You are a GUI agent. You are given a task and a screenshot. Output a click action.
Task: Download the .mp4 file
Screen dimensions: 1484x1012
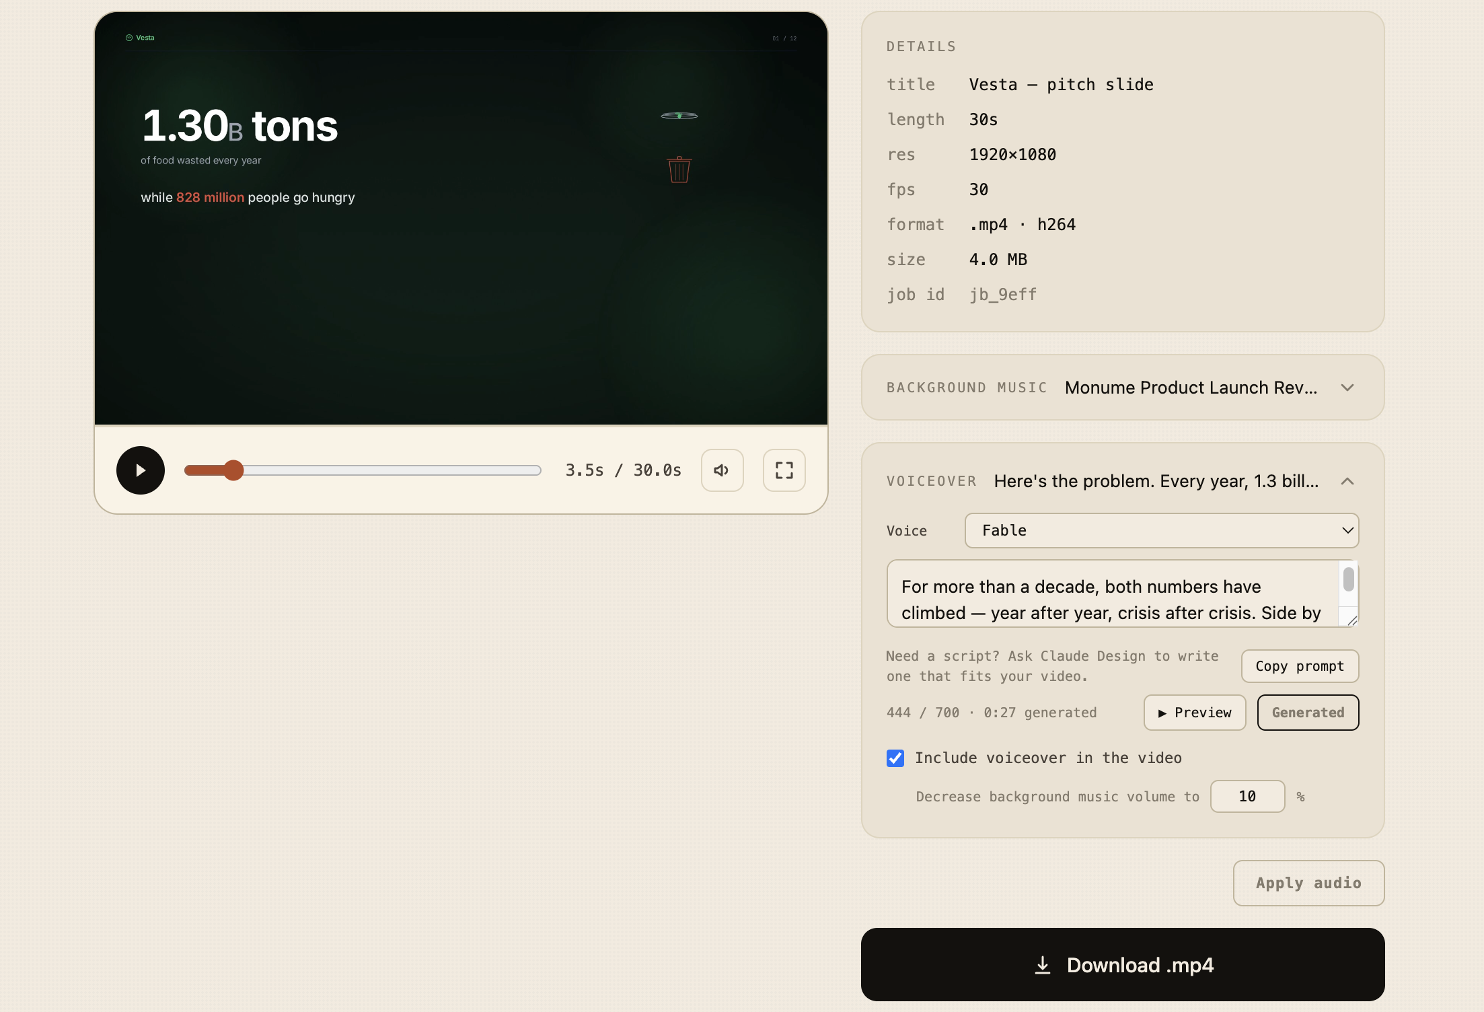click(1123, 965)
